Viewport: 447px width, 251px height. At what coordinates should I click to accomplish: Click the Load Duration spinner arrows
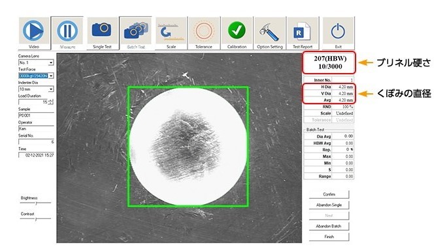tap(51, 102)
